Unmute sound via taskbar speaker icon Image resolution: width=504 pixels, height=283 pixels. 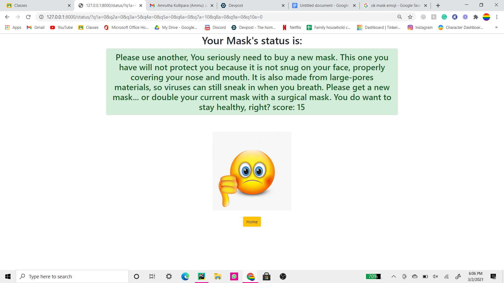tap(435, 276)
